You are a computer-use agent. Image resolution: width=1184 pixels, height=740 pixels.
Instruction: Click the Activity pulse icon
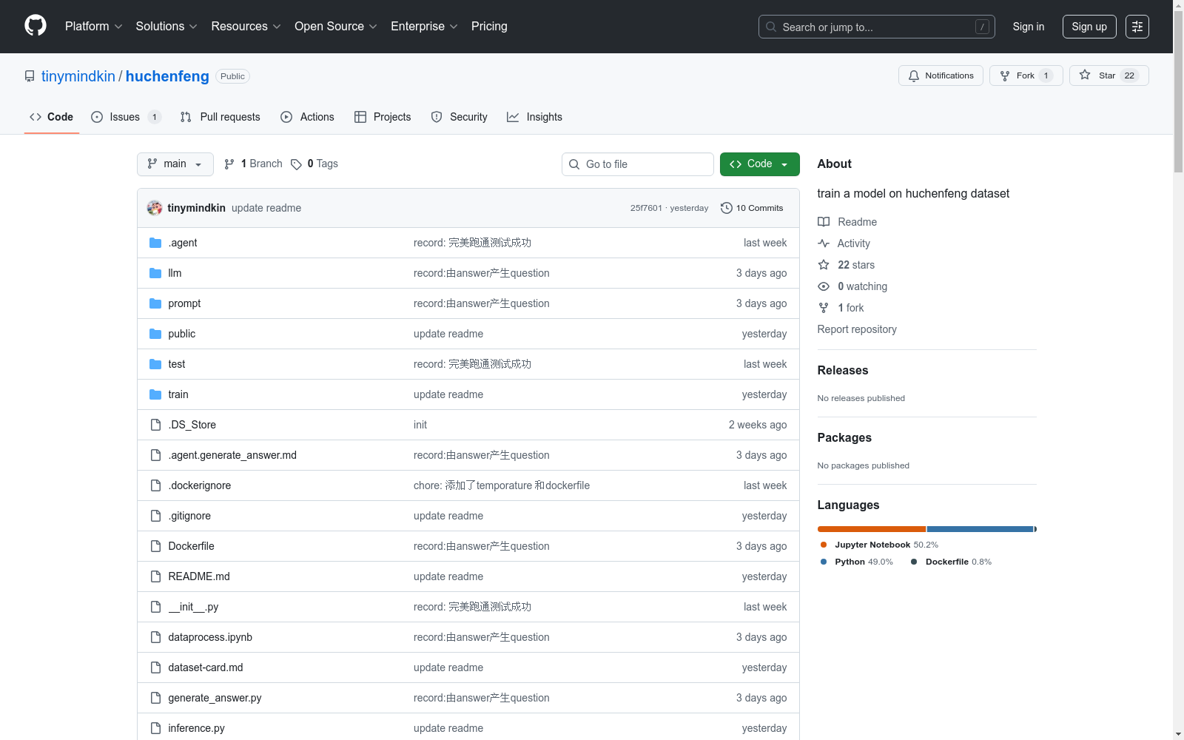click(x=824, y=243)
